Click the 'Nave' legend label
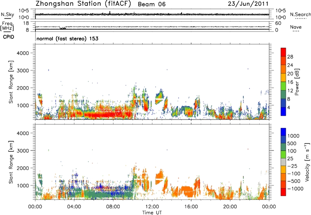Viewport: 311px width, 215px height. [x=296, y=27]
